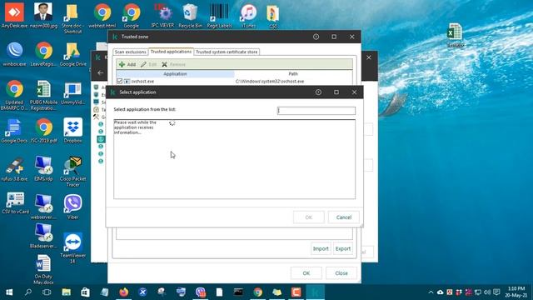Open the Cisco Packet Tracer icon
Viewport: 533px width, 300px height.
pyautogui.click(x=72, y=172)
